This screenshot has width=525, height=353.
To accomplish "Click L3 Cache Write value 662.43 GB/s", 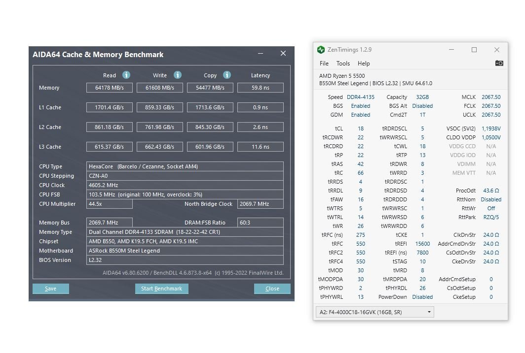I will [x=160, y=147].
